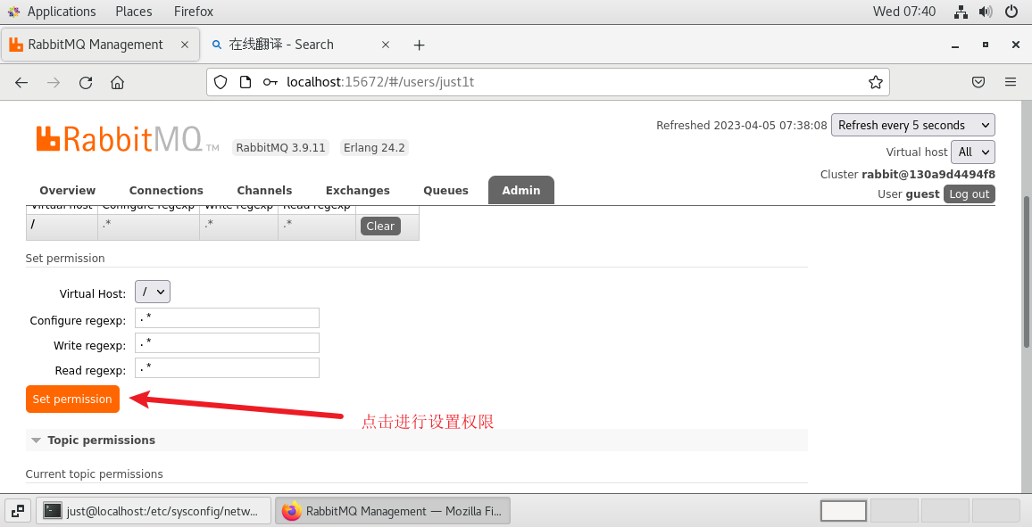Open the Firefox hamburger menu
Screen dimensions: 1032x527
click(x=1011, y=82)
